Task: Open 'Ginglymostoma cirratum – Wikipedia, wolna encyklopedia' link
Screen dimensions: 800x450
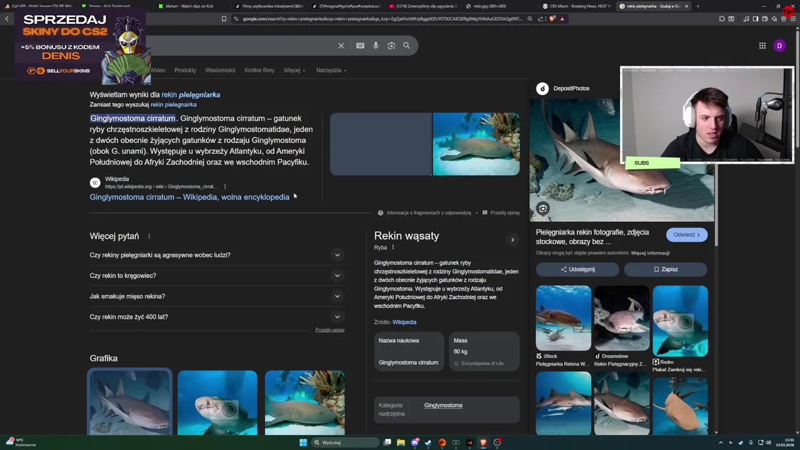Action: point(189,197)
